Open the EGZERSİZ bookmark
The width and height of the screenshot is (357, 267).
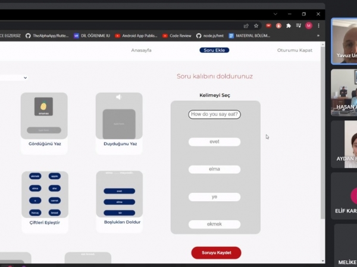tap(10, 36)
